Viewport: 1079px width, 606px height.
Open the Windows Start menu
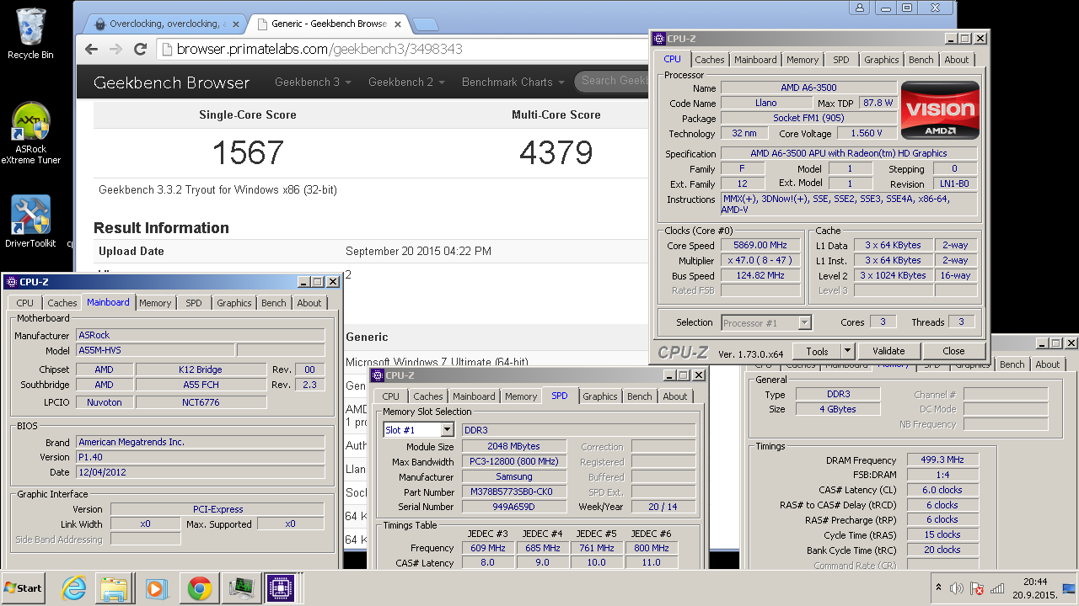tap(24, 588)
